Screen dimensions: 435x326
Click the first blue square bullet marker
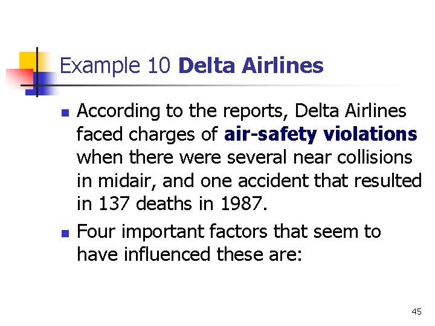(65, 112)
